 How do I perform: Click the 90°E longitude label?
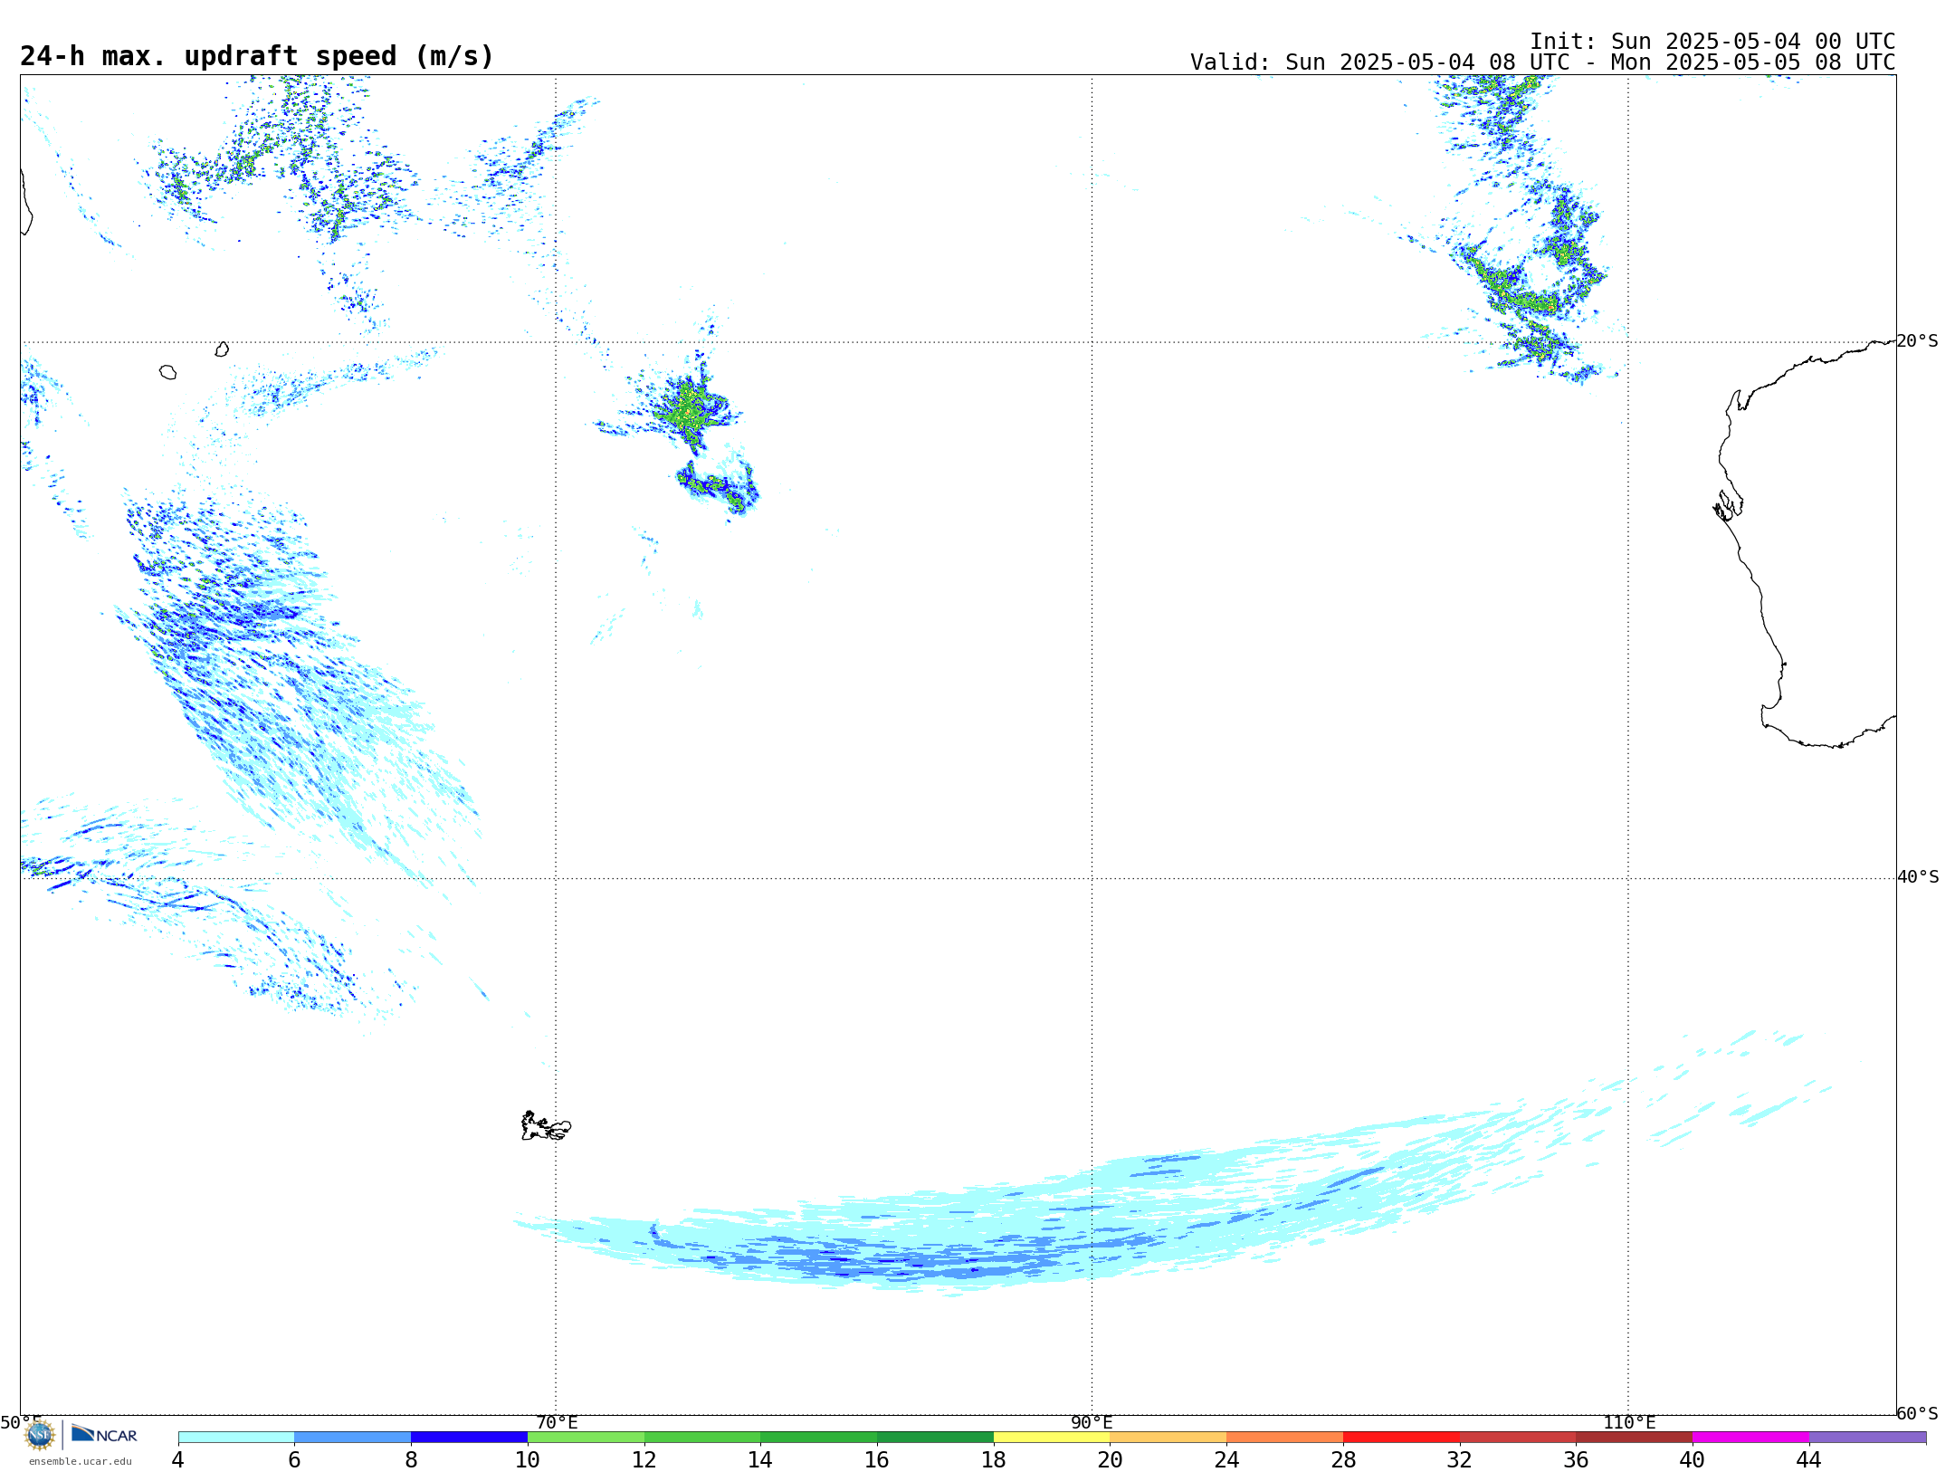[x=1092, y=1422]
